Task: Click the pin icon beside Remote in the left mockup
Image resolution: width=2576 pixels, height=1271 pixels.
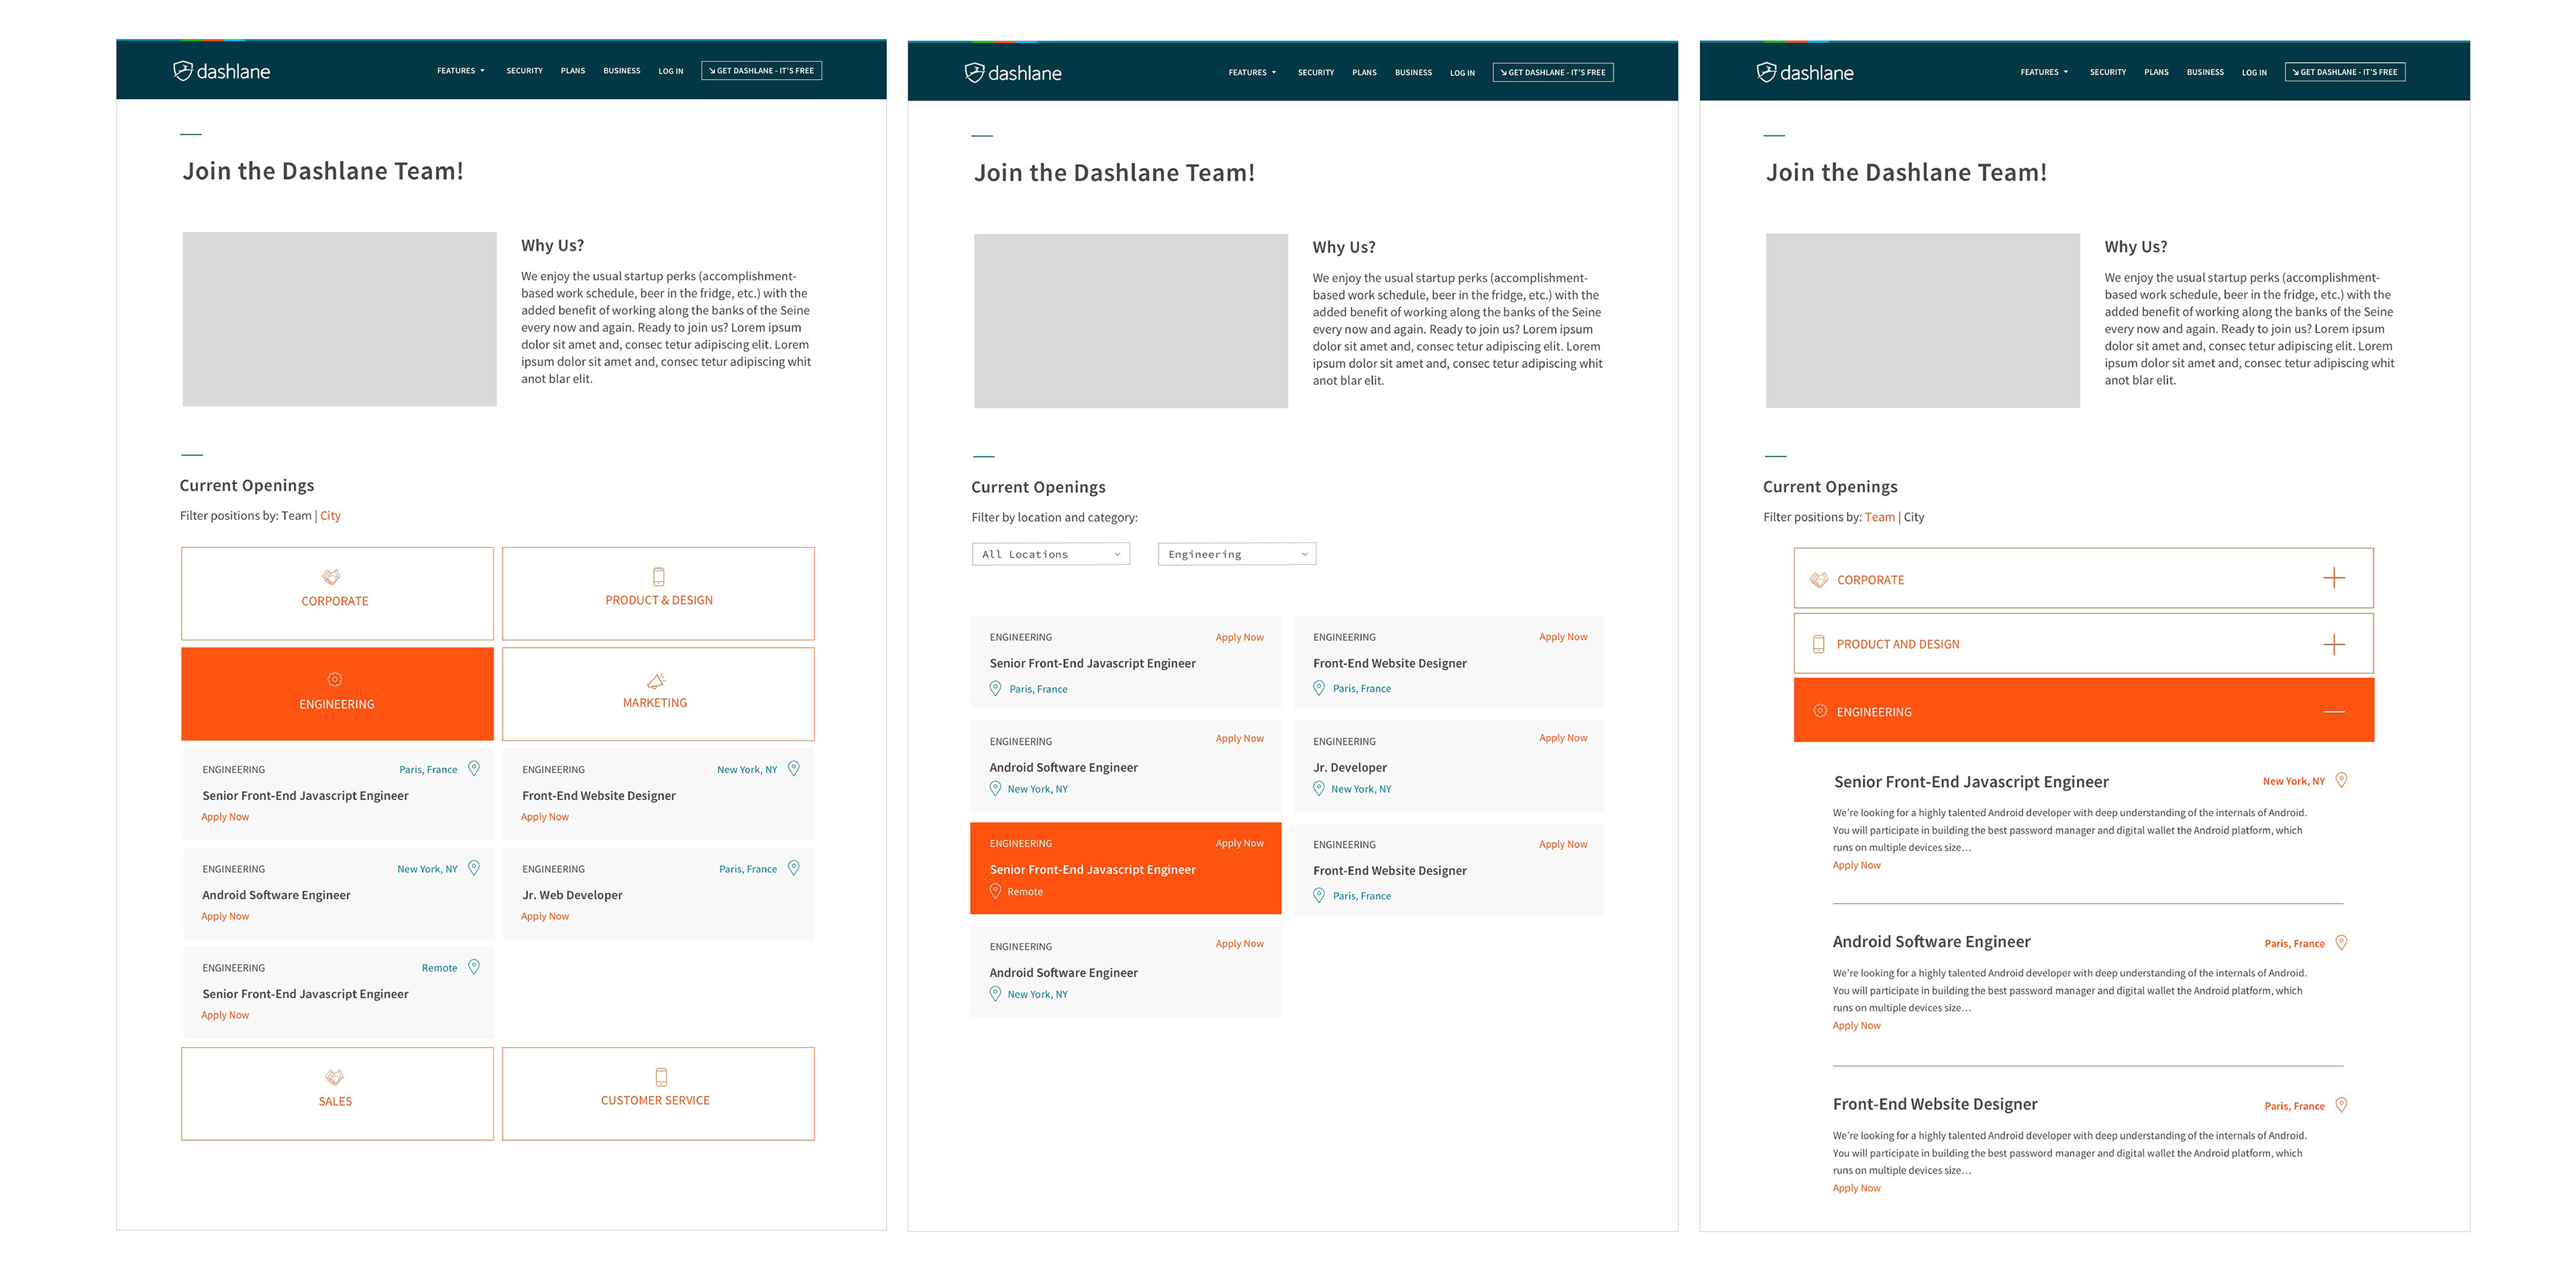Action: point(474,966)
